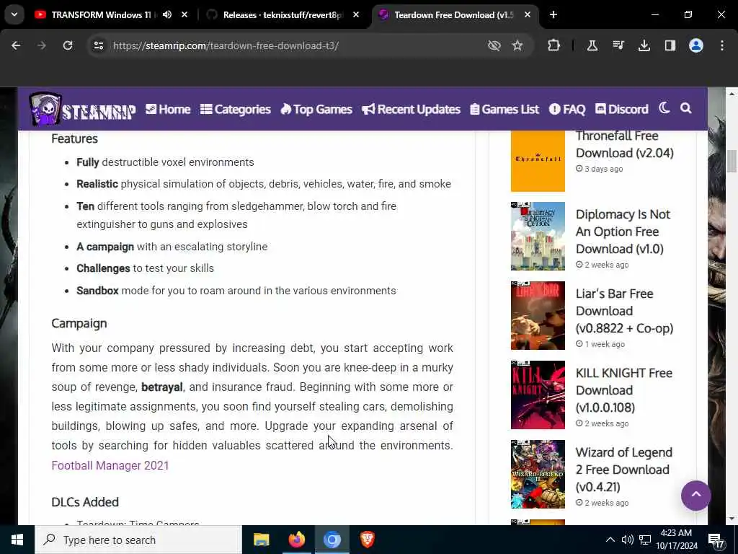The image size is (738, 554).
Task: Click the browser back arrow
Action: (x=16, y=45)
